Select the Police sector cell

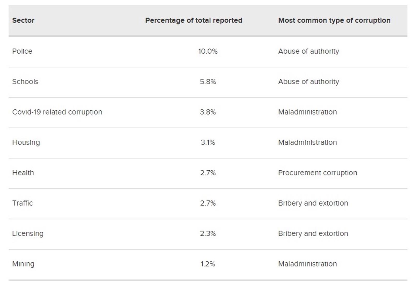[22, 51]
